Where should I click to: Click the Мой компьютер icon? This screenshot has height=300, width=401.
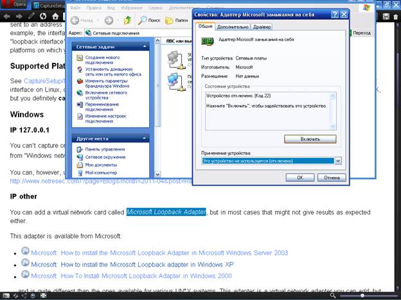tap(80, 172)
